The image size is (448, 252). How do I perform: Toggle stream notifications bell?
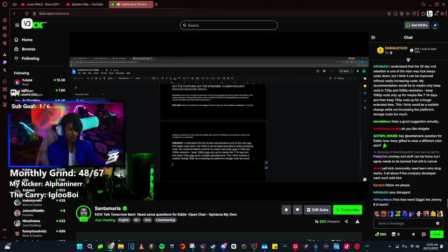pyautogui.click(x=286, y=210)
